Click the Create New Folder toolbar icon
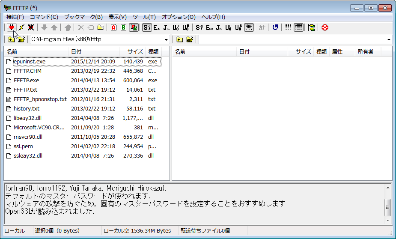The height and width of the screenshot is (239, 396). pyautogui.click(x=100, y=27)
